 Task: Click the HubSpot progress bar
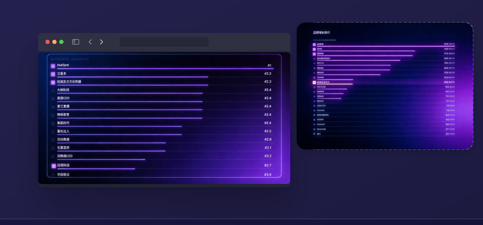click(x=165, y=69)
